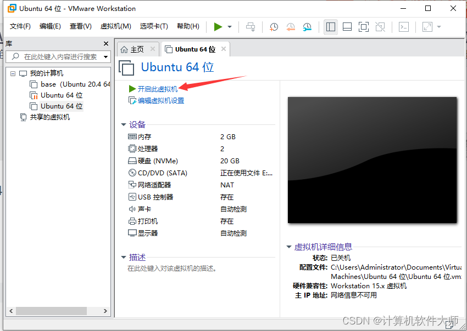467x331 pixels.
Task: Click the 处理器 processor device row
Action: pos(201,149)
